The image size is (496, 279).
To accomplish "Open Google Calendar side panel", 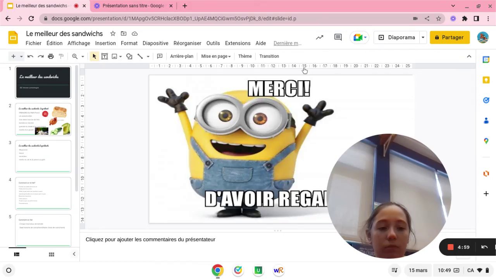I will (x=486, y=60).
